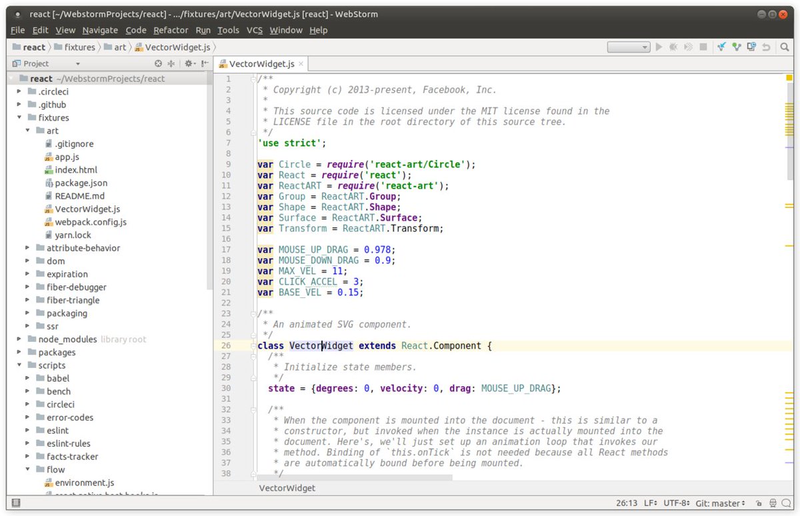Open the notifications bubble in status bar
The image size is (800, 516).
click(x=787, y=503)
